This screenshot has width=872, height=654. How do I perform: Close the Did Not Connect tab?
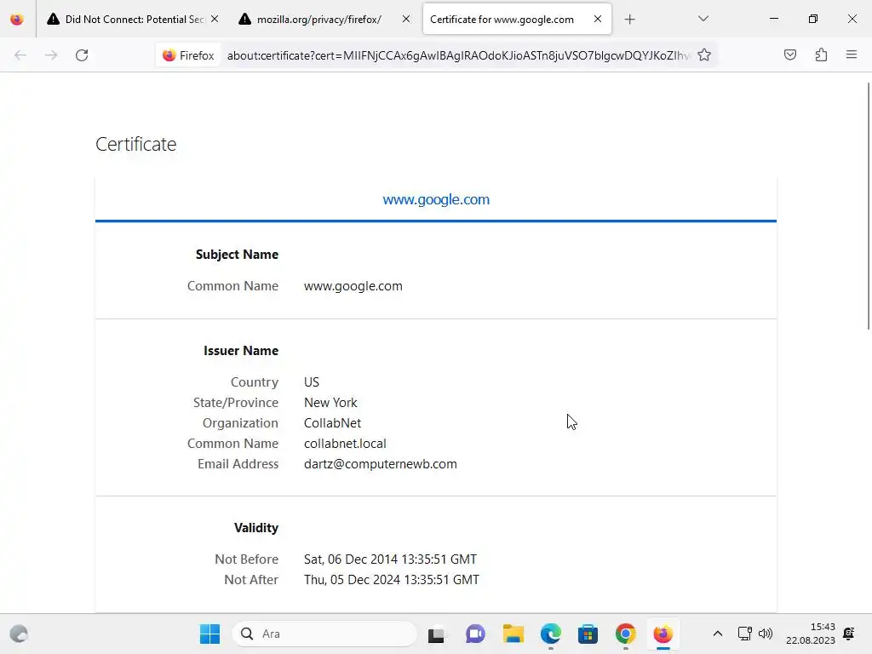coord(215,19)
